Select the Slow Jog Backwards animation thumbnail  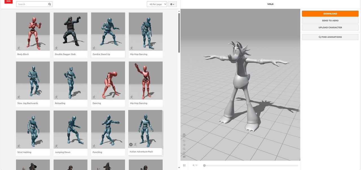pyautogui.click(x=33, y=81)
